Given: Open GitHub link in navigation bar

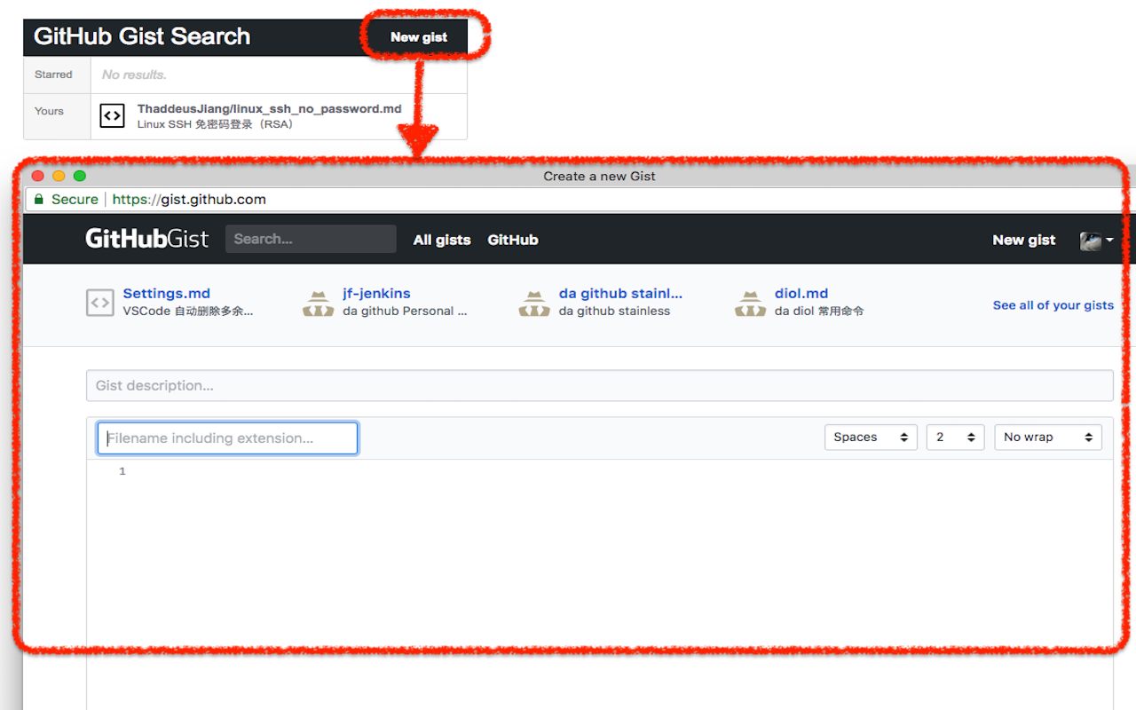Looking at the screenshot, I should tap(513, 240).
